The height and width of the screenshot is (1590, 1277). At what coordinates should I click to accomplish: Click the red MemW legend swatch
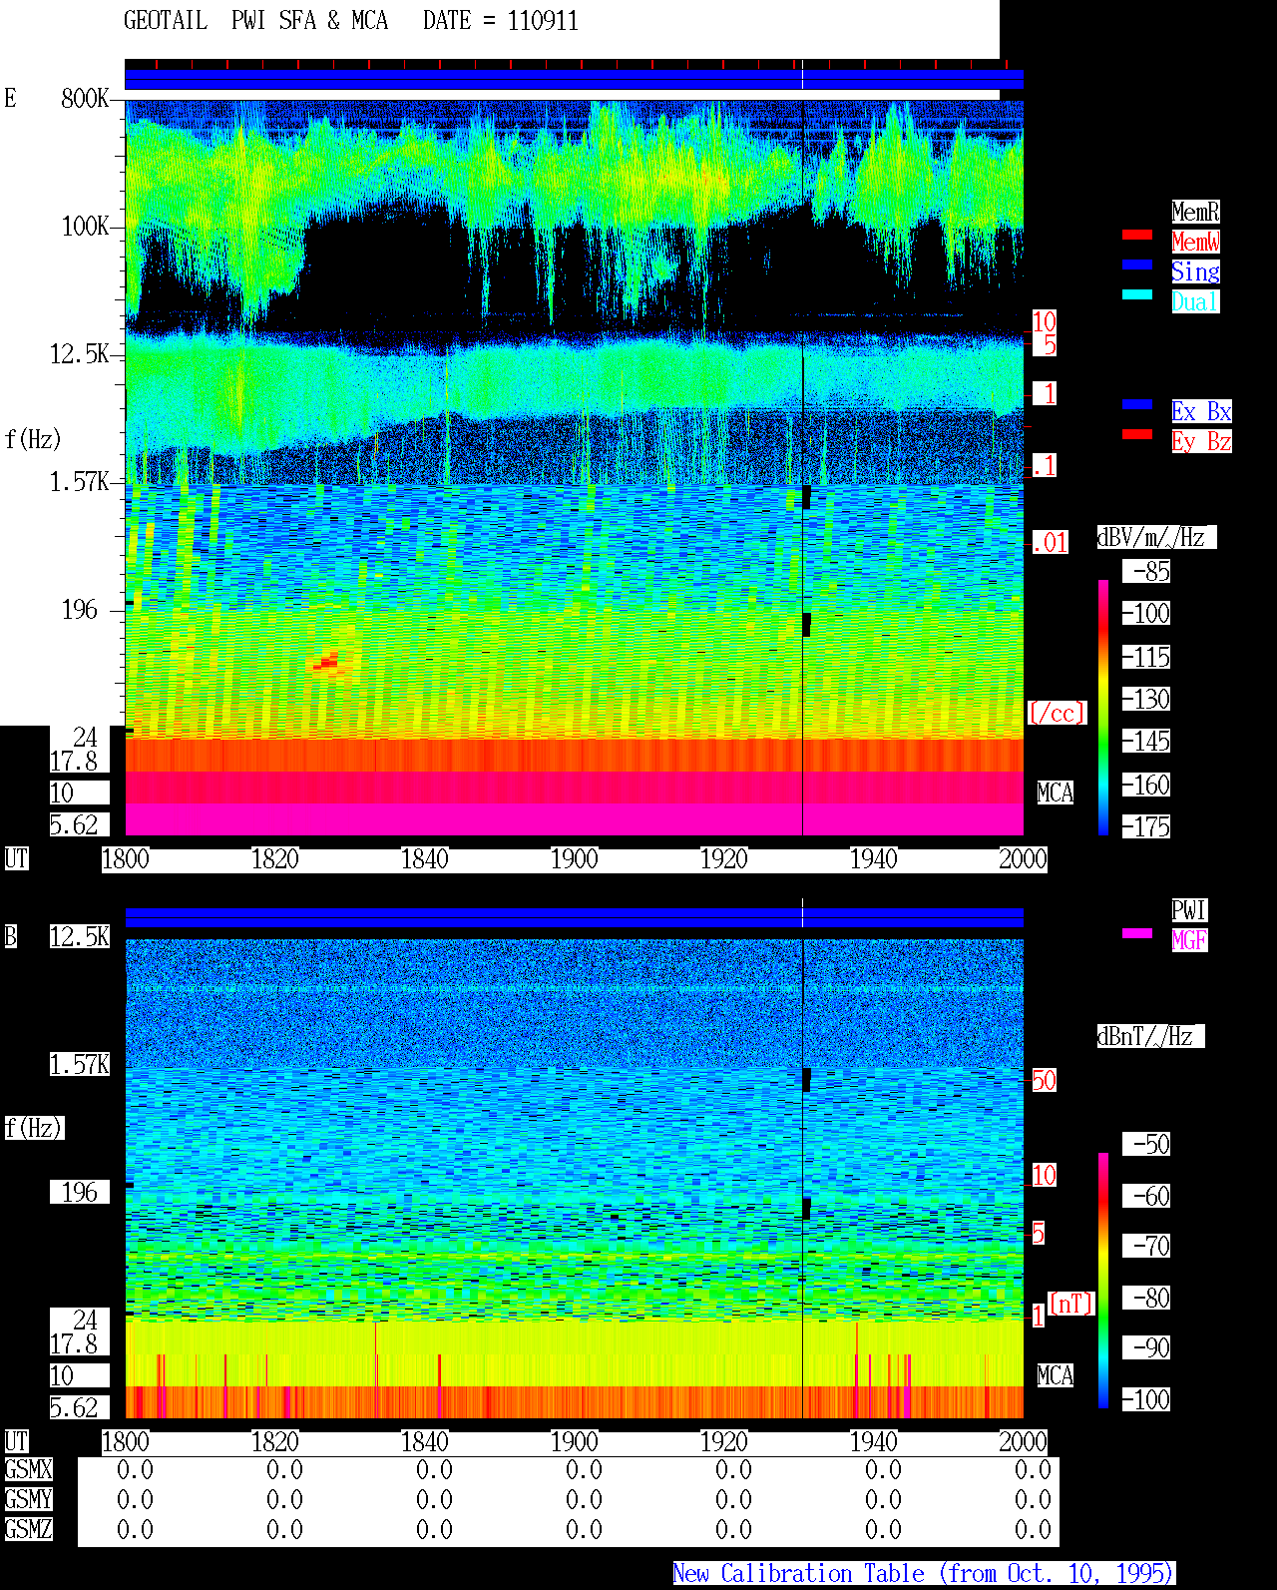[x=1137, y=235]
